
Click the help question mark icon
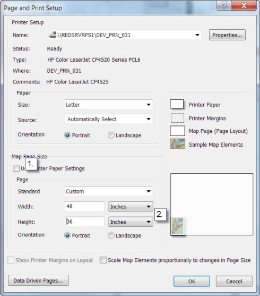tap(224, 5)
